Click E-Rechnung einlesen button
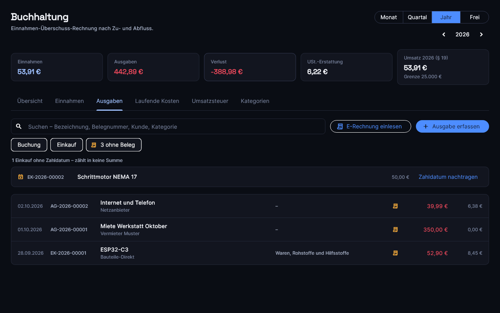This screenshot has width=500, height=313. click(371, 126)
